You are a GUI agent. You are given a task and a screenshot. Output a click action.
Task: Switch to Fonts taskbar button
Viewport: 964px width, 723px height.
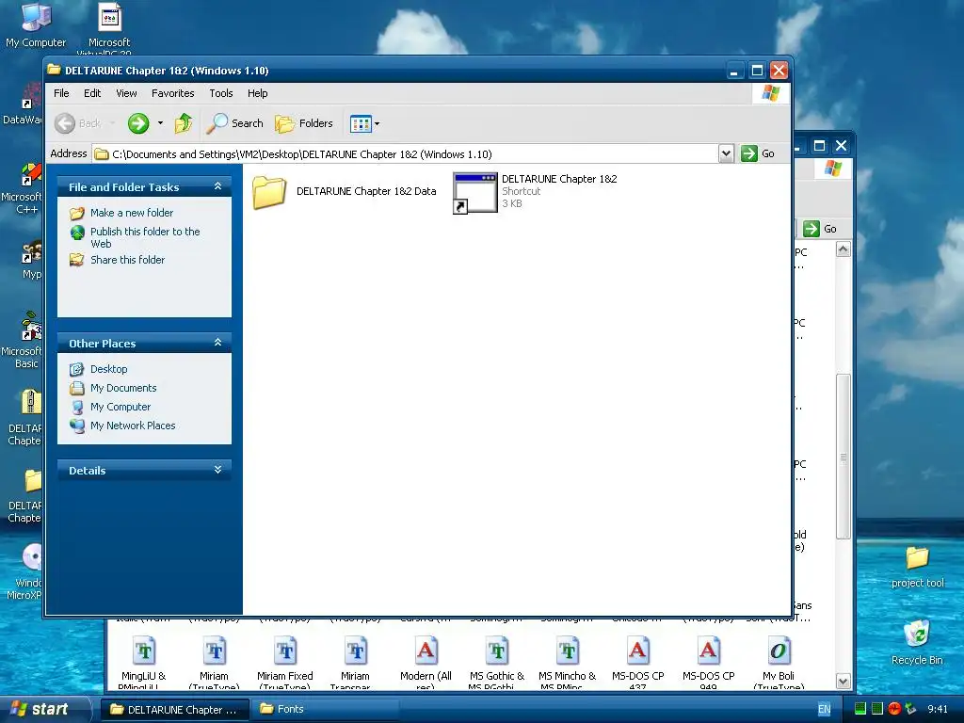(326, 710)
